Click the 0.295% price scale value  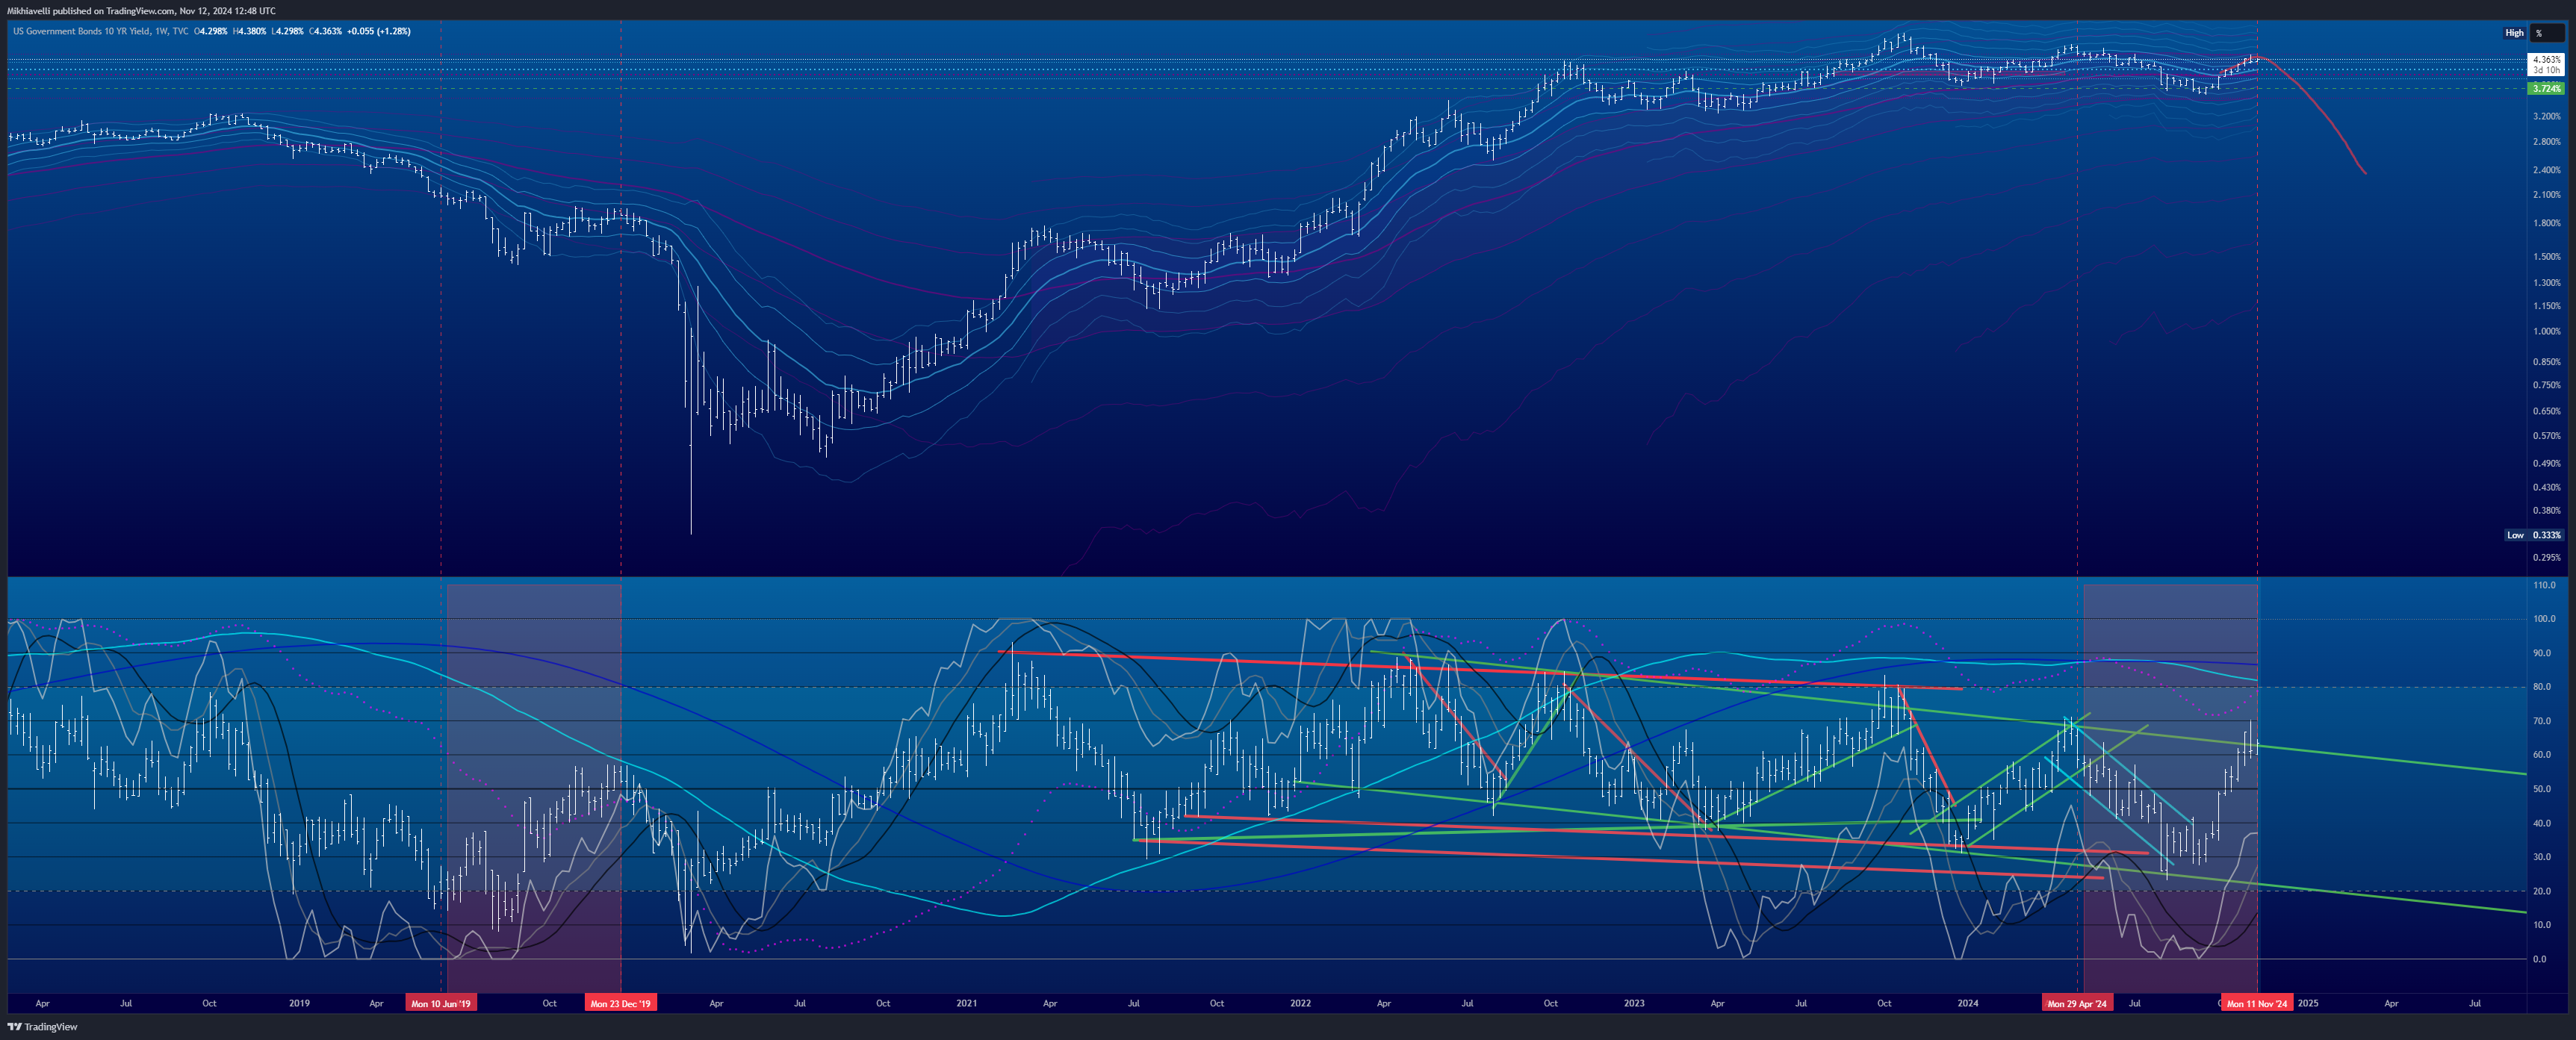(2546, 557)
